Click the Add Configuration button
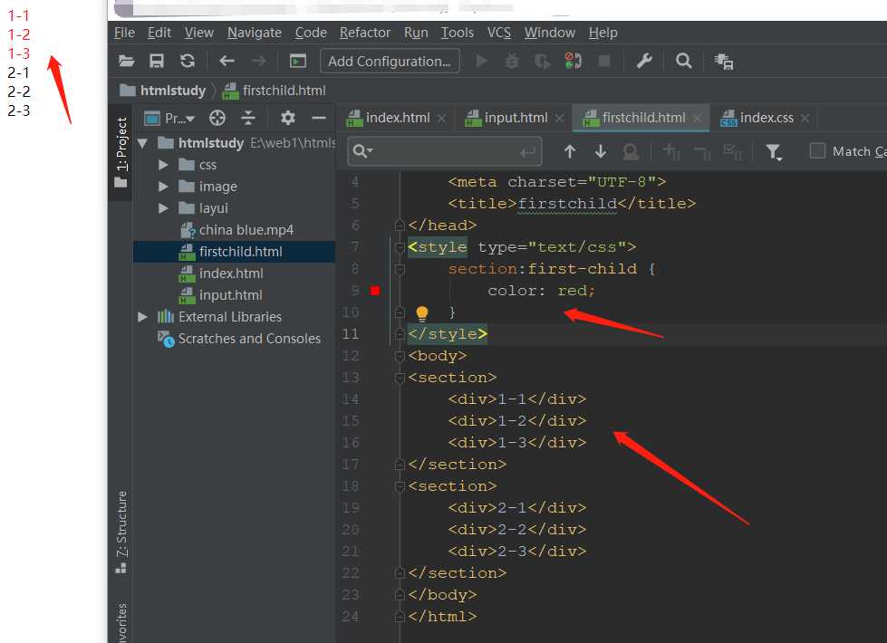 tap(390, 61)
